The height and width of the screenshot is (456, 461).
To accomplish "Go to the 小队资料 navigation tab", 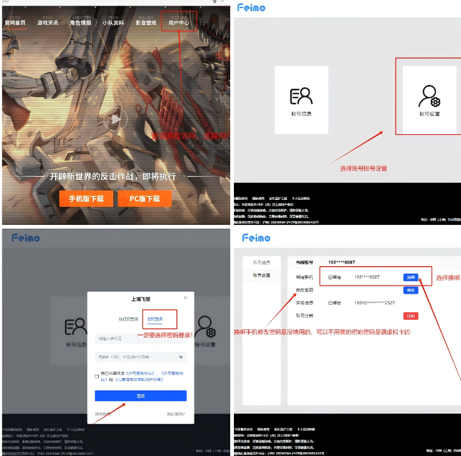I will [x=113, y=22].
